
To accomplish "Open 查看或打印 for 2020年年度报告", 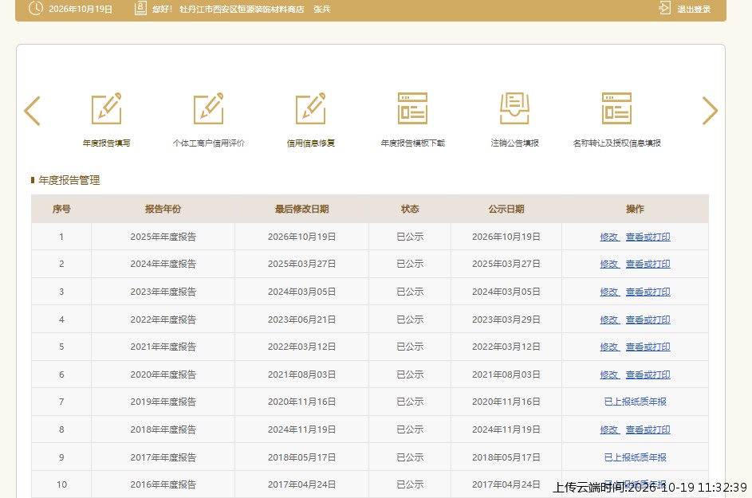I will [648, 374].
